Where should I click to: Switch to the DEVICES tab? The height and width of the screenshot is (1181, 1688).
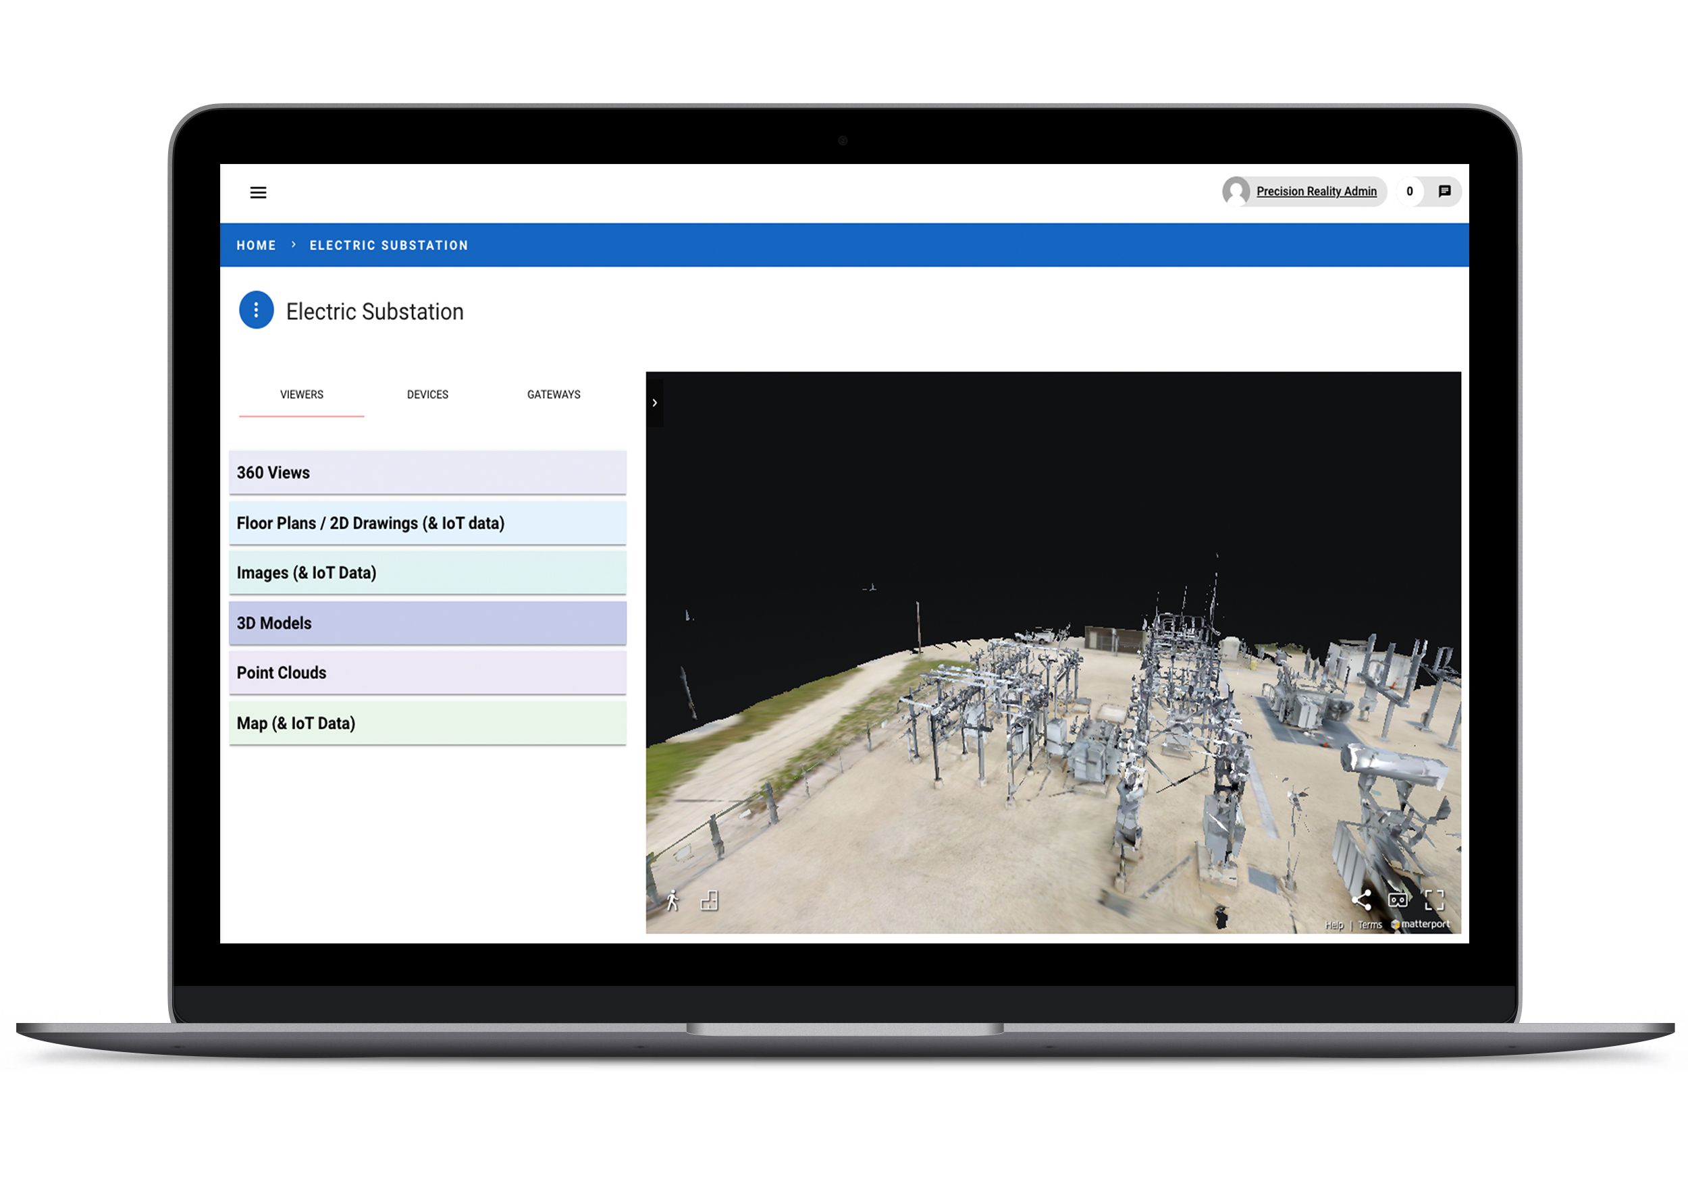pos(427,395)
